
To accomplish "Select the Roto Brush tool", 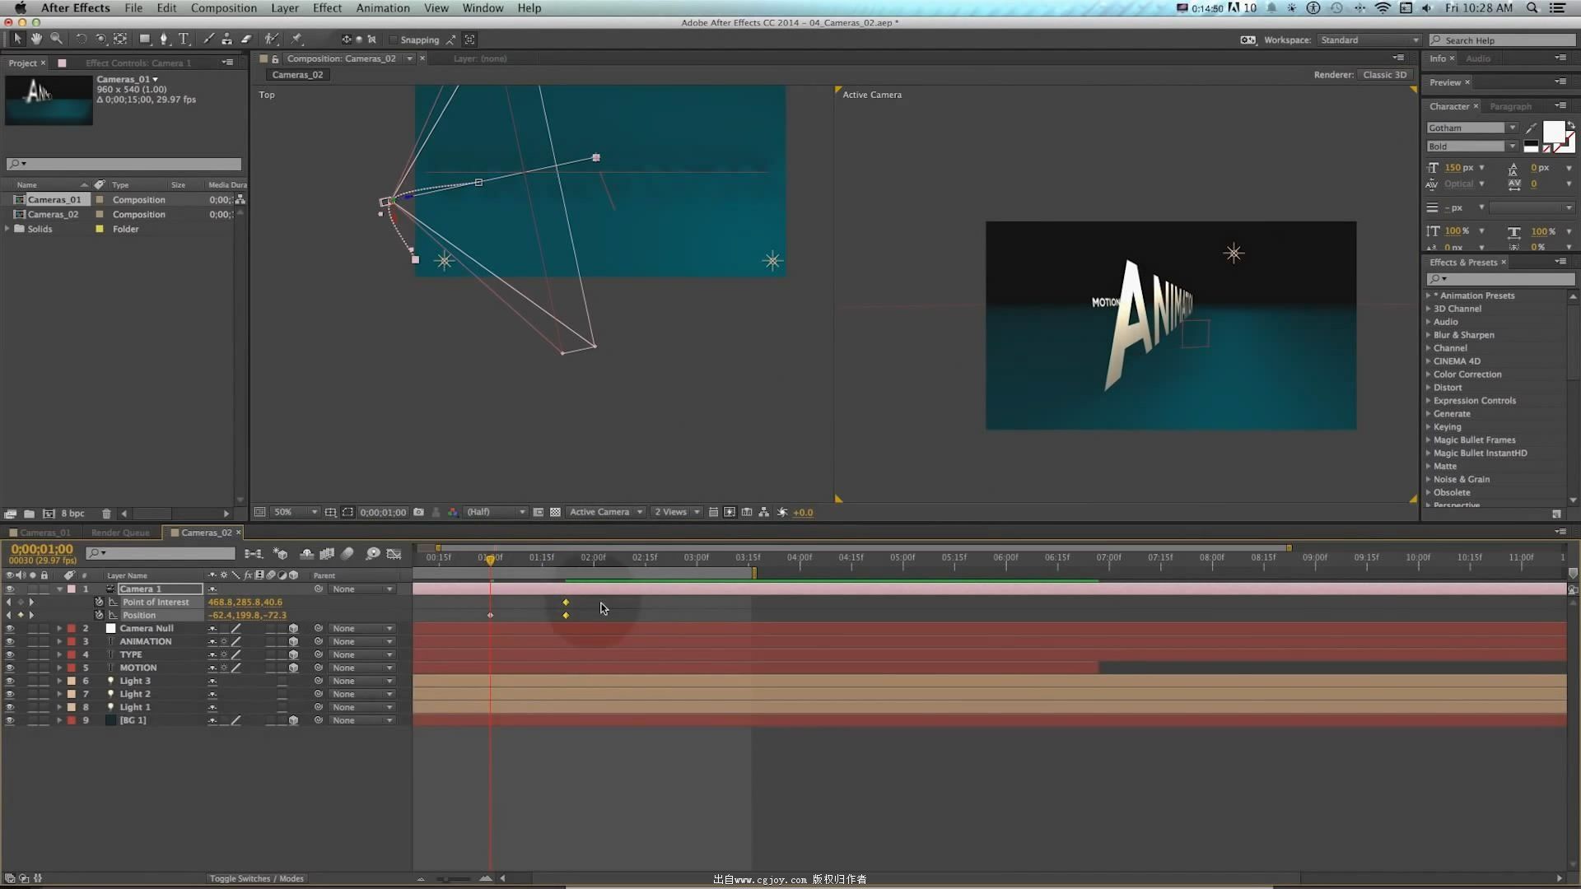I will (x=271, y=39).
